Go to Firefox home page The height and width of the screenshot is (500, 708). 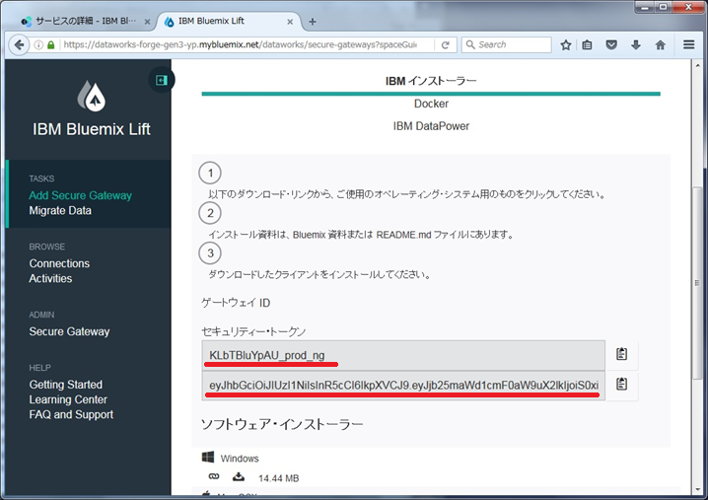660,44
